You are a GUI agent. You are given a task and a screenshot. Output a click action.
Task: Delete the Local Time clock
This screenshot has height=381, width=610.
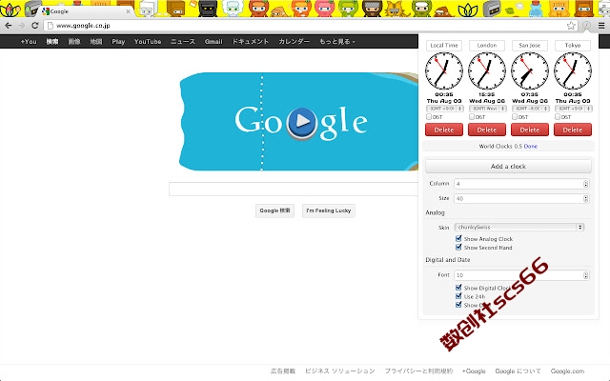[444, 130]
